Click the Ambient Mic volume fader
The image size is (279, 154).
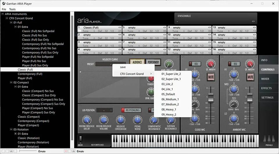pyautogui.click(x=250, y=97)
